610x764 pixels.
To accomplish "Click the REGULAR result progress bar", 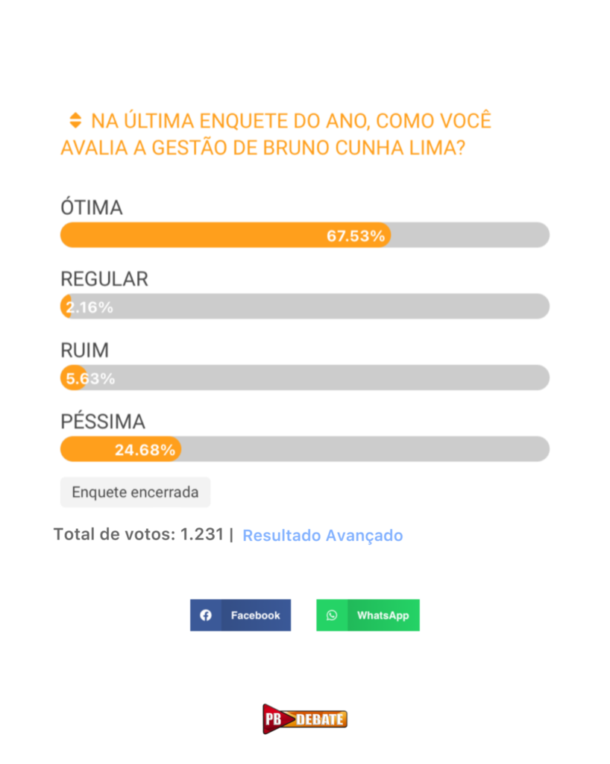I will 304,307.
